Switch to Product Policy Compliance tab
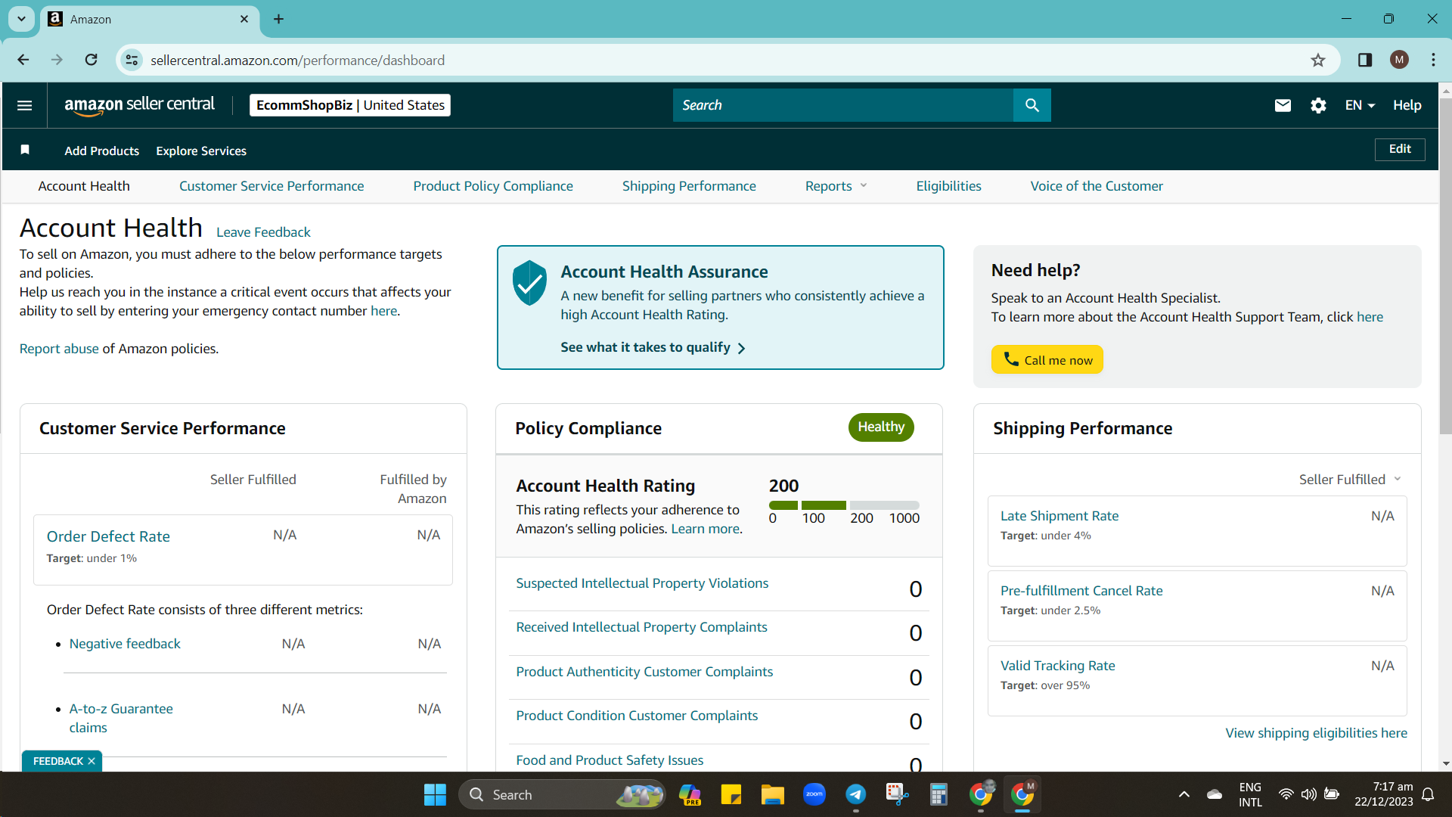This screenshot has width=1452, height=817. click(x=493, y=186)
